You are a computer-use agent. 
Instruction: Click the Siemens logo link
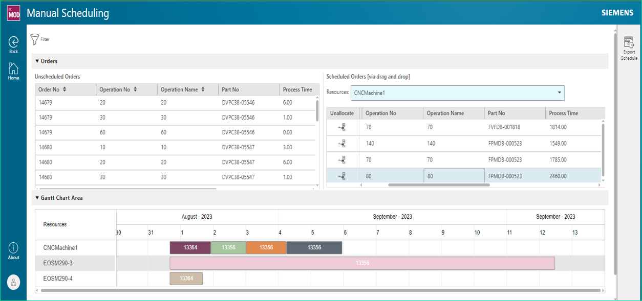[x=617, y=13]
